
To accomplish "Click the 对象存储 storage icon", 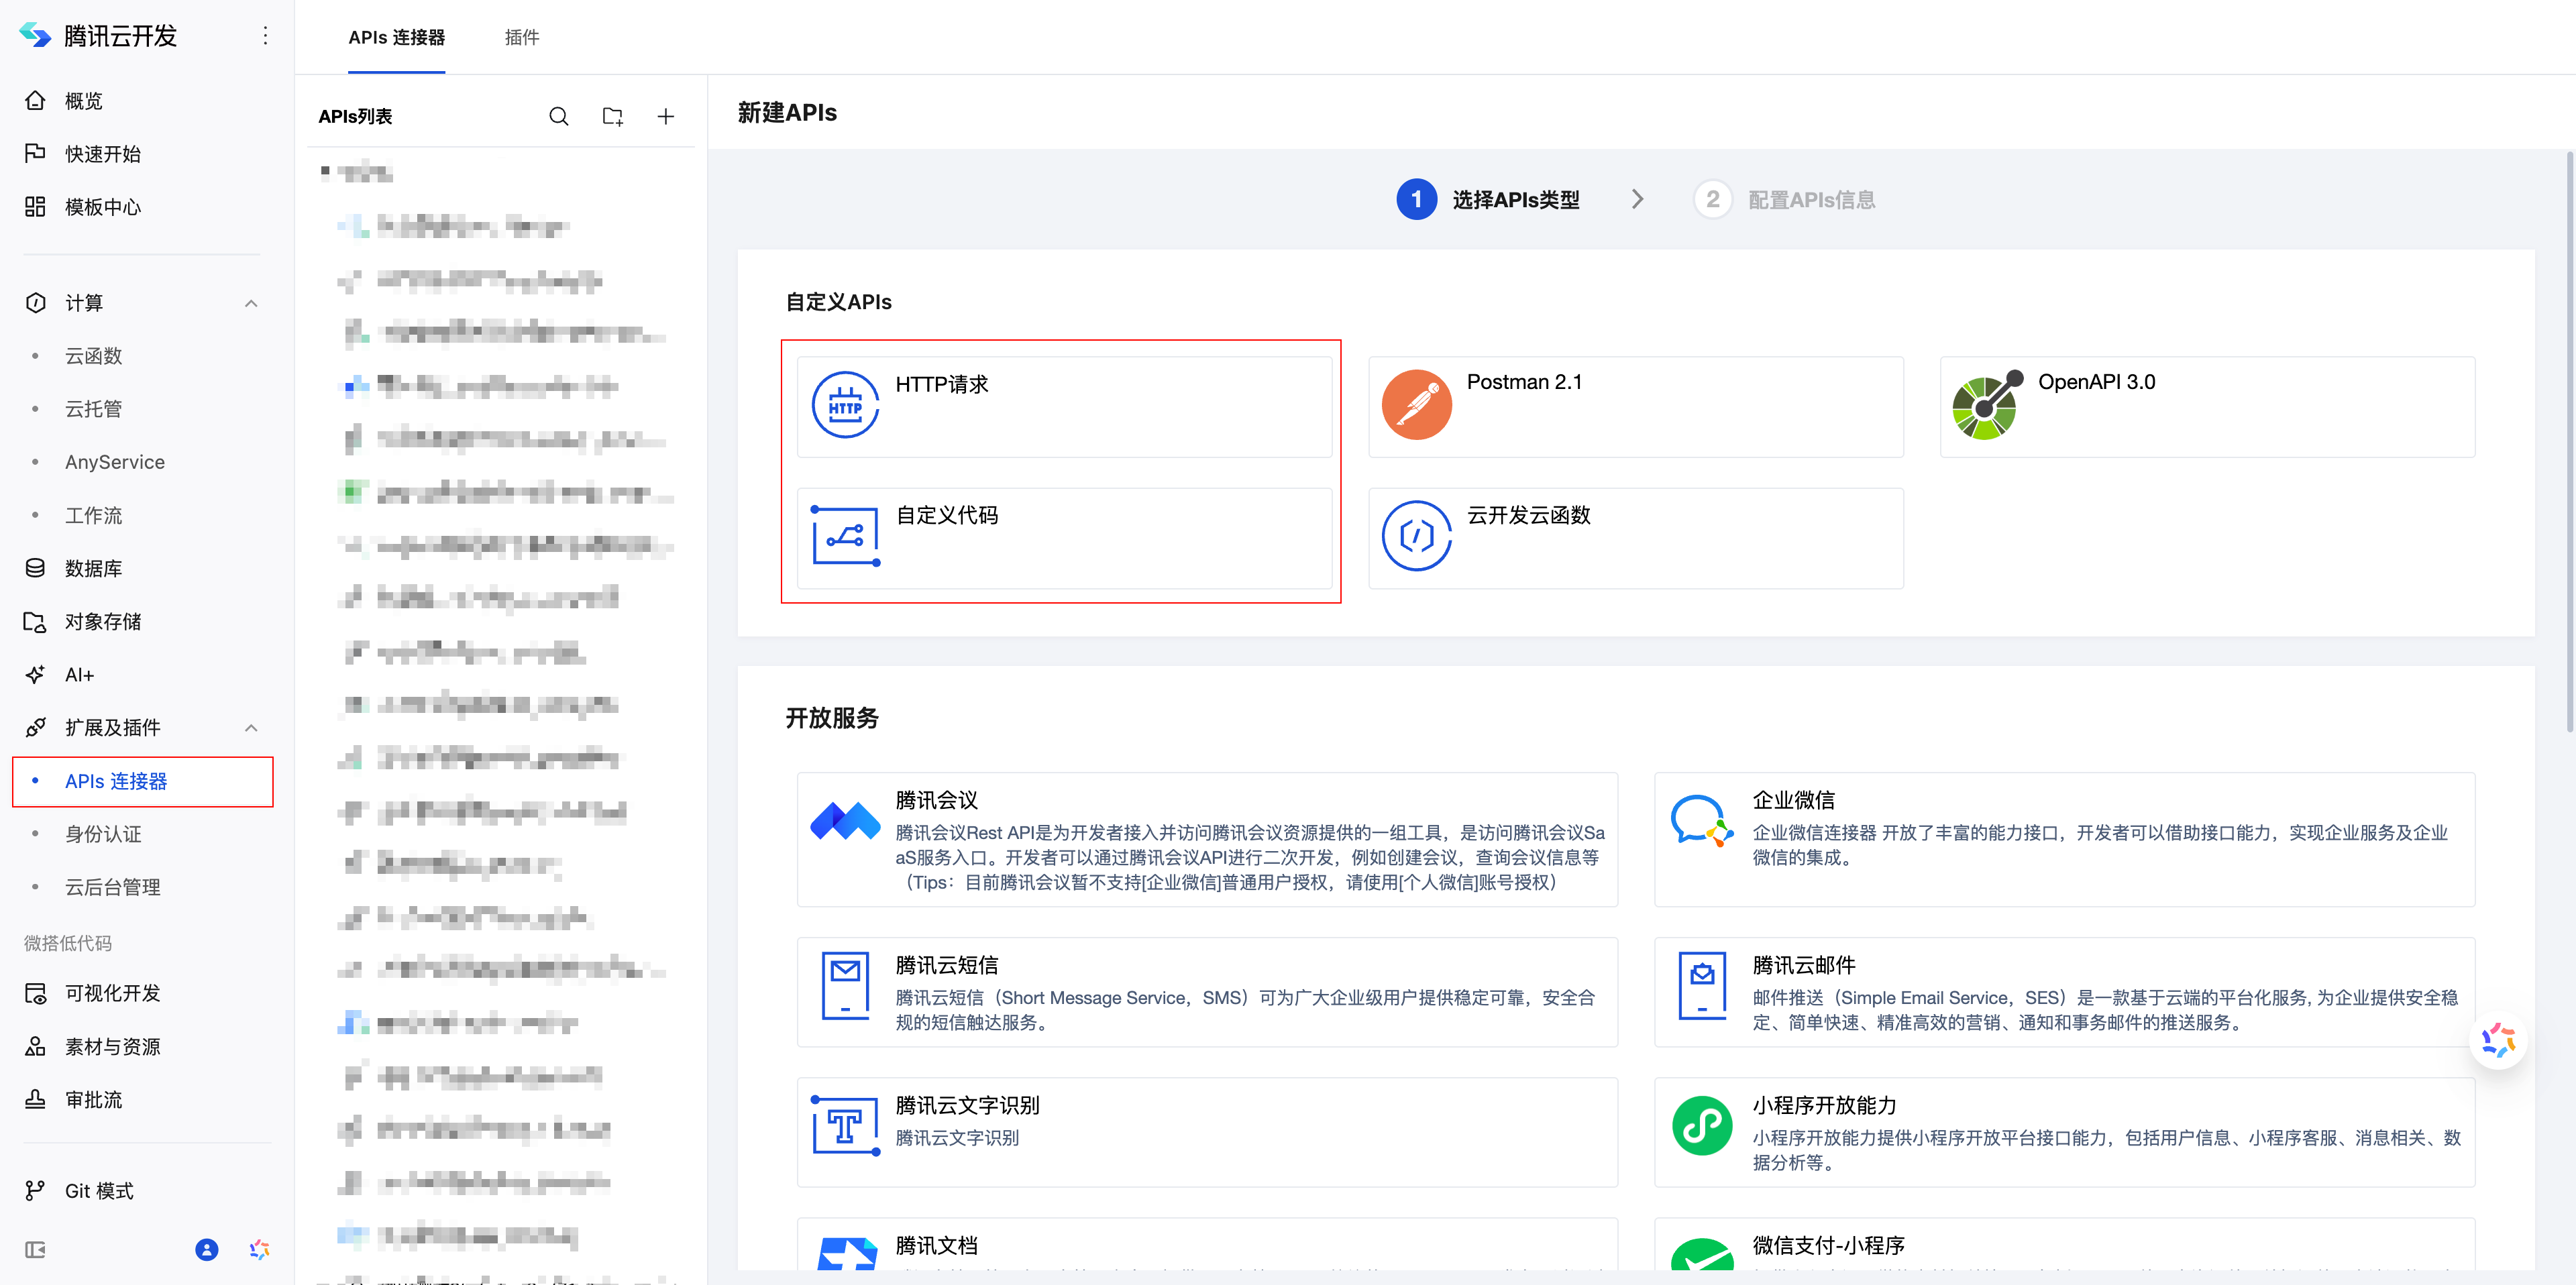I will [35, 621].
